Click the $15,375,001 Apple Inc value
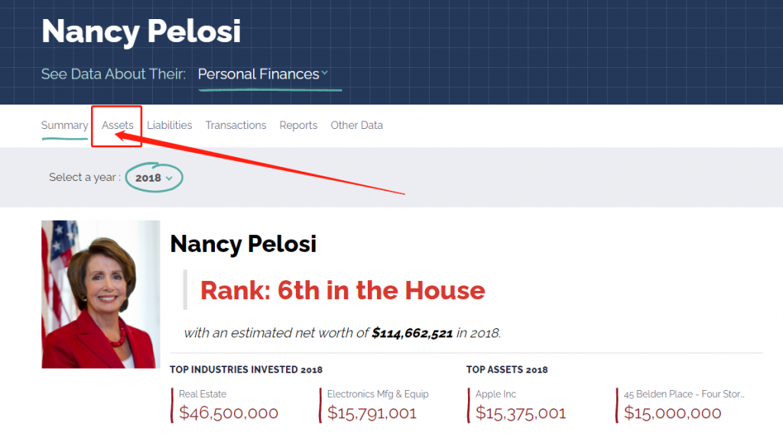Screen dimensions: 783x448 pos(521,413)
